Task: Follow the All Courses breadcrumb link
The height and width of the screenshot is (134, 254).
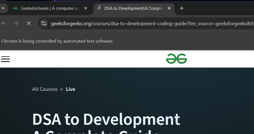Action: [x=45, y=89]
